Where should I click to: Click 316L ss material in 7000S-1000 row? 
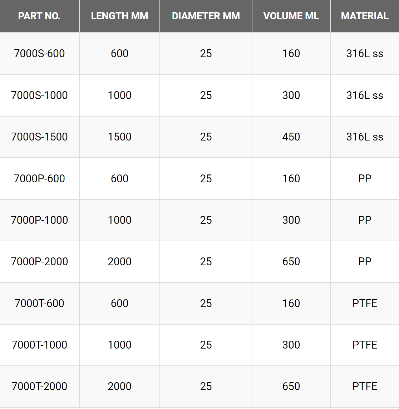pos(365,95)
